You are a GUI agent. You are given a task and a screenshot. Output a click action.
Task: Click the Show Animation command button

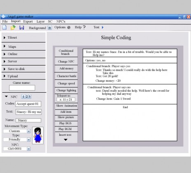point(66,106)
